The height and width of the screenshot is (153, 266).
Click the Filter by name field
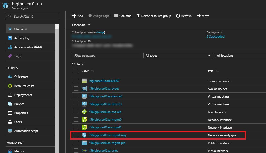coord(106,56)
